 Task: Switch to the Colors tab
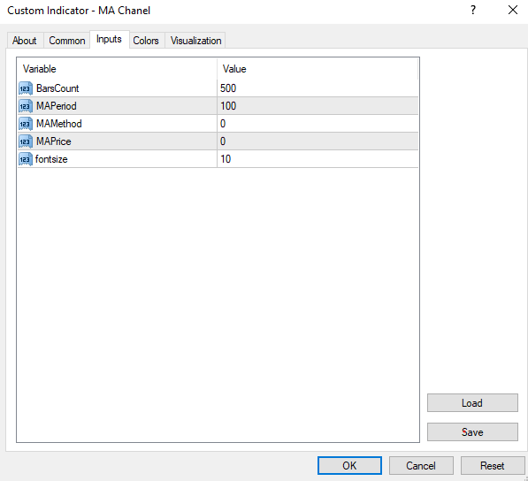pos(146,41)
